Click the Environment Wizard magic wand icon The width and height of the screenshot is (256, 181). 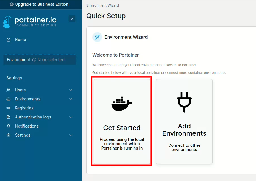pyautogui.click(x=97, y=37)
